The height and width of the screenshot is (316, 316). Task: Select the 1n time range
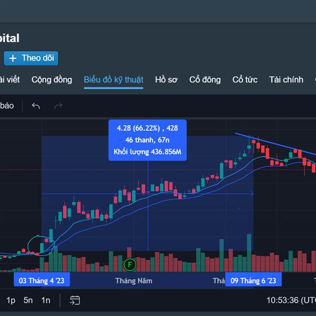[x=46, y=300]
